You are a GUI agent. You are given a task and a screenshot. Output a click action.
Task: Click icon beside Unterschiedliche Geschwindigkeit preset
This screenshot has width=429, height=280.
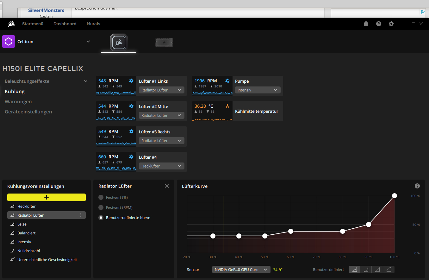12,259
